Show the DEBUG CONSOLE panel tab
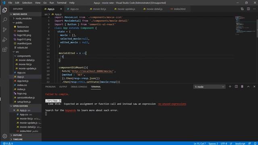The width and height of the screenshot is (258, 145). coord(79,87)
